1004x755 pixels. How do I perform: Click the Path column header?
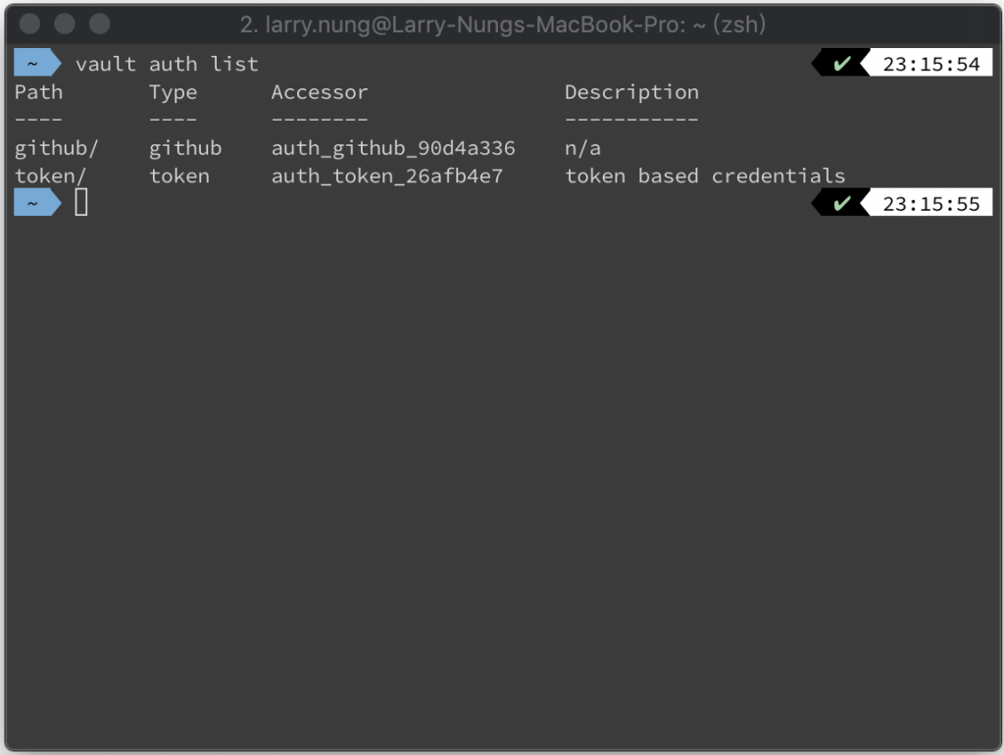coord(38,92)
